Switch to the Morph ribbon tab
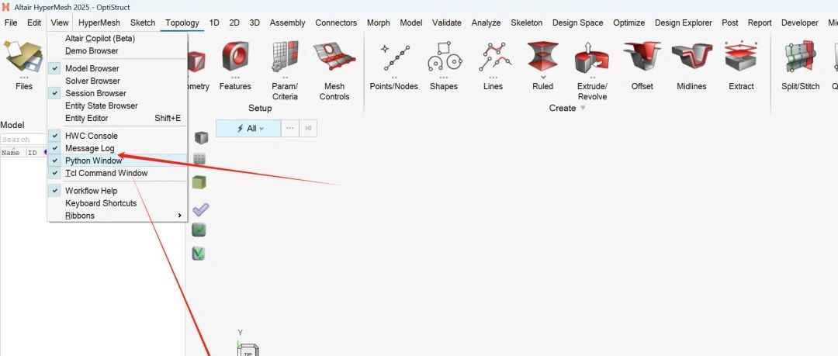 point(379,23)
